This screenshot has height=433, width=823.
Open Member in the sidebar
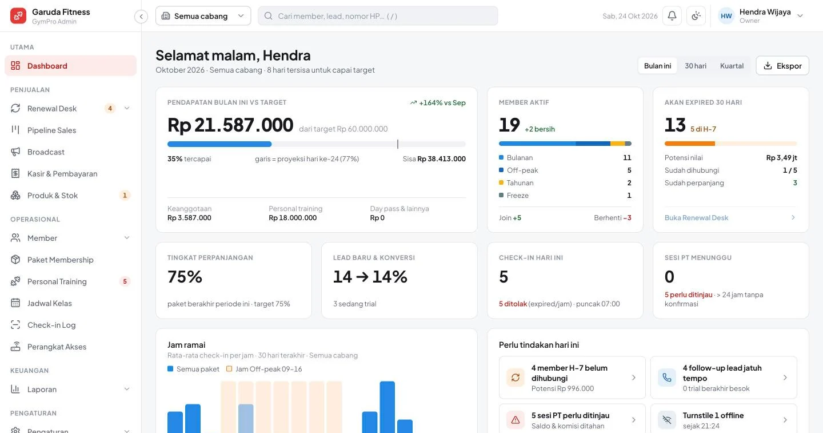point(70,238)
